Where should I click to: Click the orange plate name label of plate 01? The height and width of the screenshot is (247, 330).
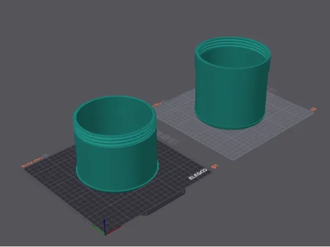(x=32, y=163)
